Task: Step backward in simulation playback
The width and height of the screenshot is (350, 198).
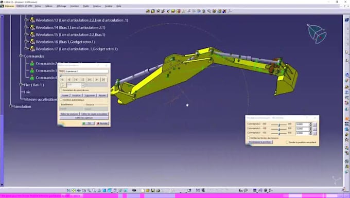Action: pyautogui.click(x=76, y=80)
